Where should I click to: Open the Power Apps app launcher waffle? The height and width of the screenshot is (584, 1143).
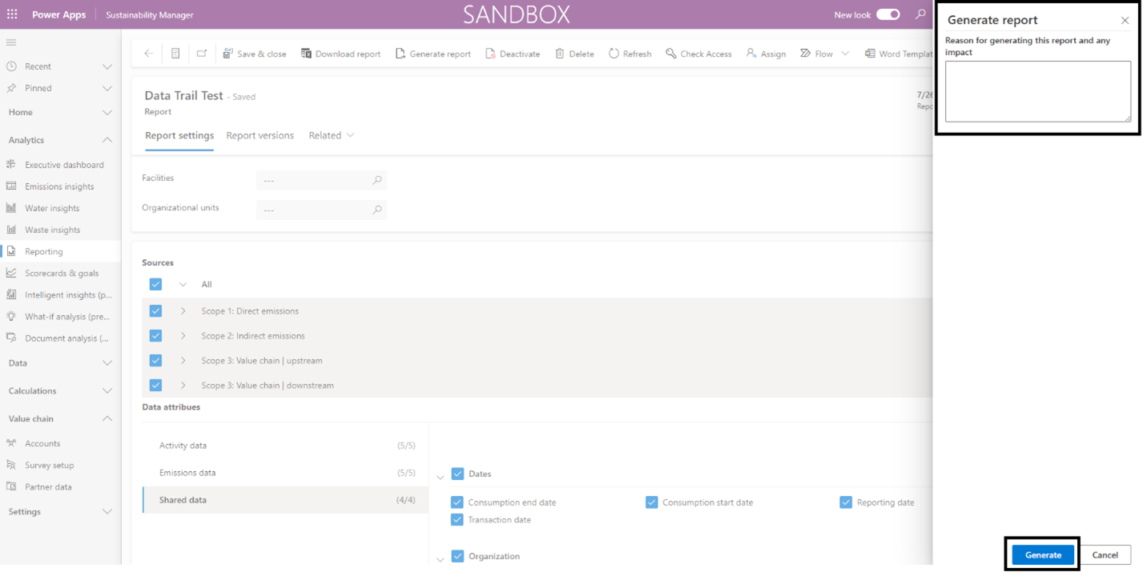(x=12, y=14)
